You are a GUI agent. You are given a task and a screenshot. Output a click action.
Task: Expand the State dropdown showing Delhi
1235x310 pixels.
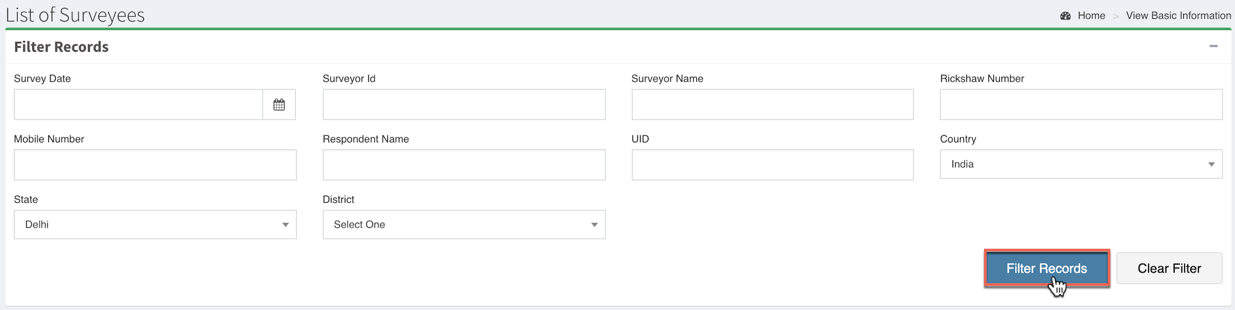tap(155, 225)
